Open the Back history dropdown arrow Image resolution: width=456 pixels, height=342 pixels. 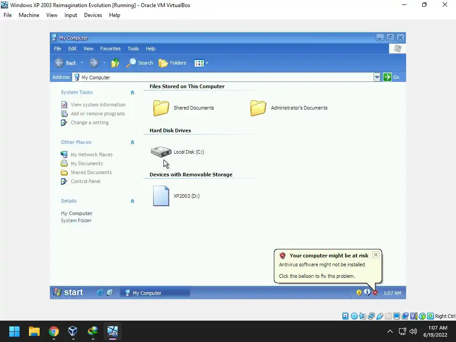pos(82,63)
